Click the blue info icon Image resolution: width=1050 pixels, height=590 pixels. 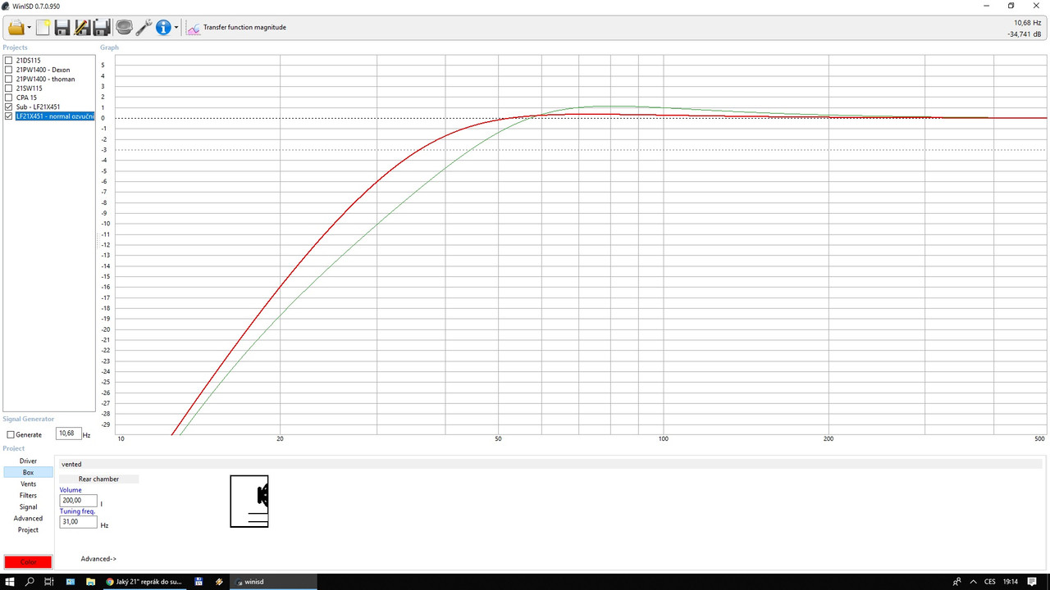coord(163,28)
